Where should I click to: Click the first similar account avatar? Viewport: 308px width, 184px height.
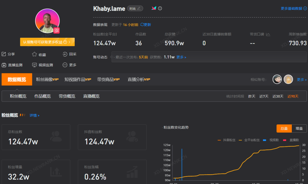(277, 79)
